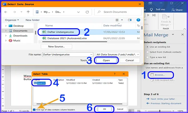Cancel the Select Table dialog
Screen dimensions: 188x113
[120, 109]
